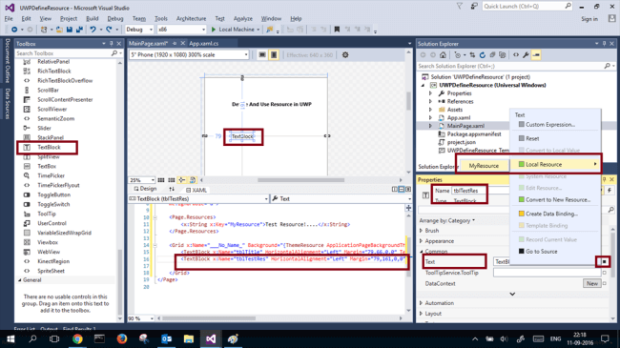Click the Undo toolbar icon

93,30
